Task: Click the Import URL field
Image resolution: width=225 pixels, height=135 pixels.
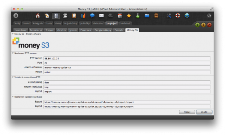Action: 127,107
